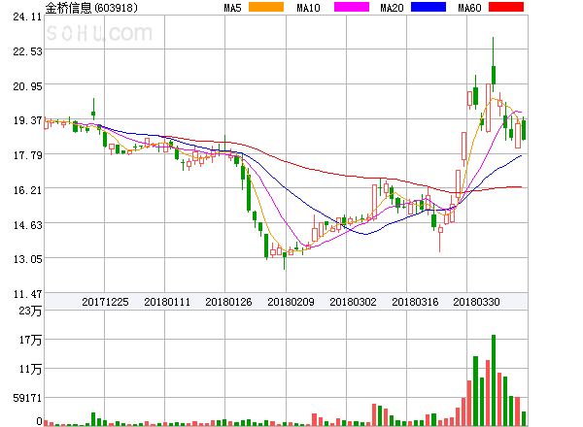
Task: Click the MA60 legend label
Action: point(469,8)
